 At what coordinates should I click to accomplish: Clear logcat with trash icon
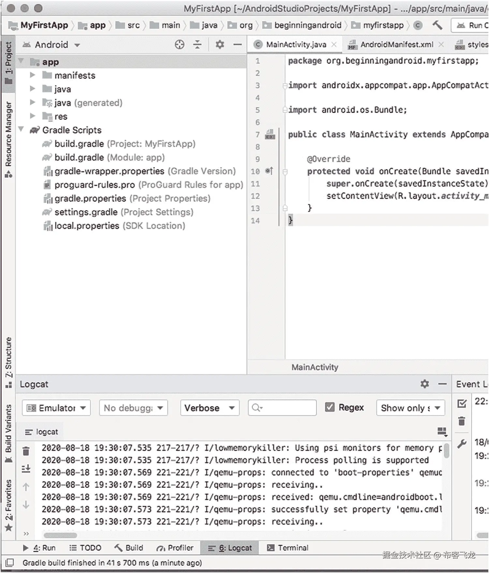click(x=26, y=451)
